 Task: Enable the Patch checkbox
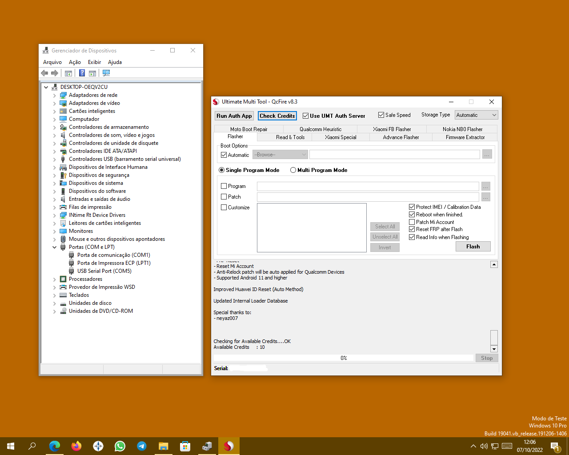[x=224, y=197]
